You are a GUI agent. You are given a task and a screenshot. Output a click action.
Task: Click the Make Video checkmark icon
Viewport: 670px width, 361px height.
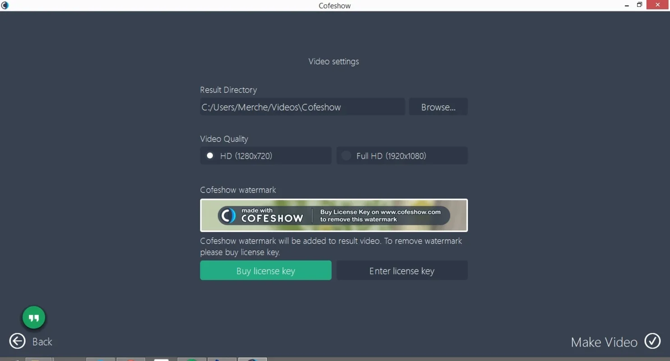pyautogui.click(x=652, y=341)
